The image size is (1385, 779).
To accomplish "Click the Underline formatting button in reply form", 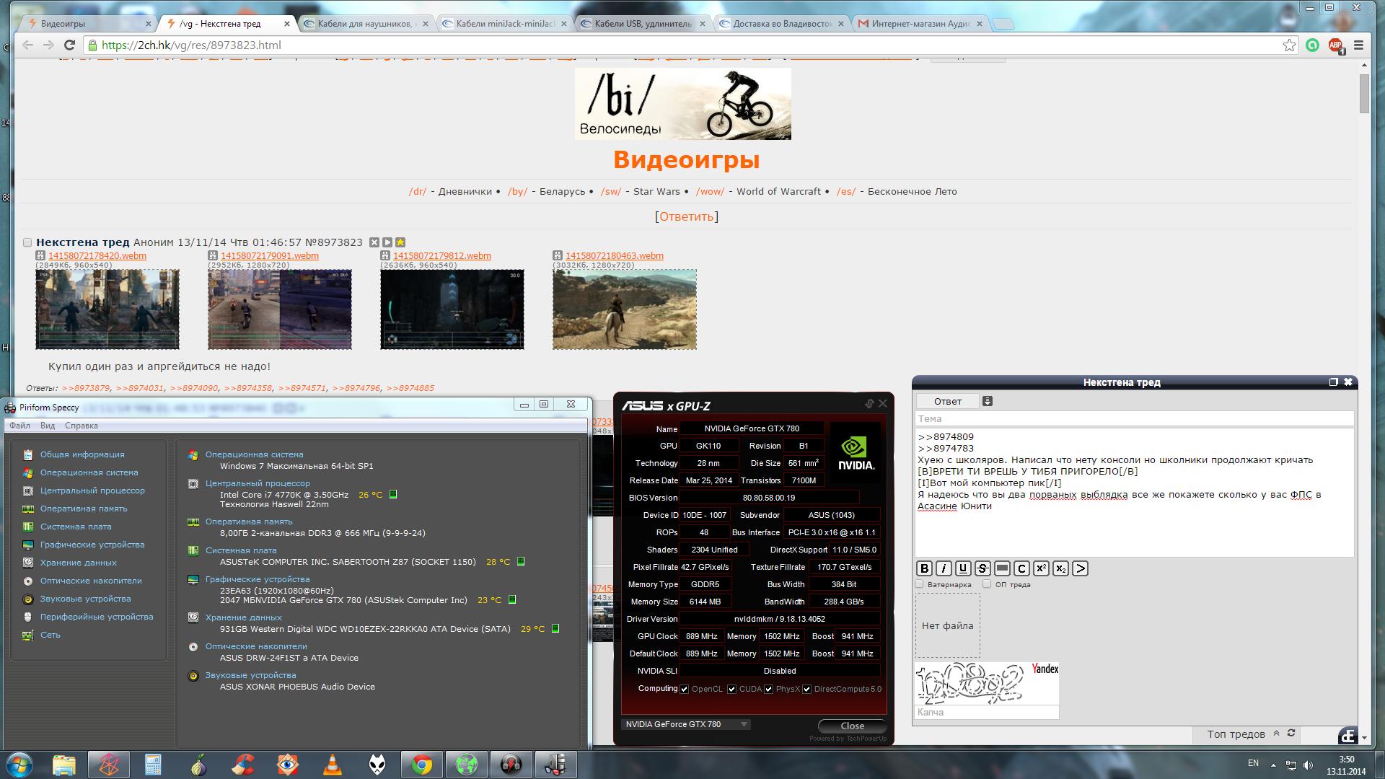I will point(963,568).
